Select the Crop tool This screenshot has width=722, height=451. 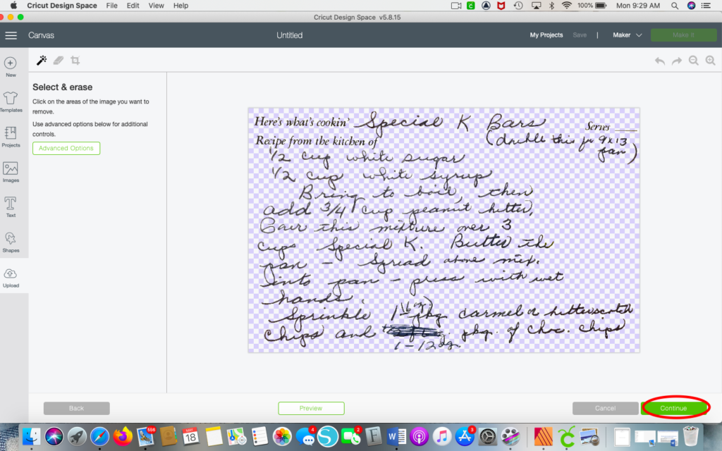(x=75, y=61)
